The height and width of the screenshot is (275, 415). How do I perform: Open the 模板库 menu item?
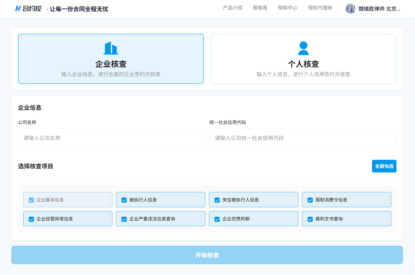tap(260, 8)
